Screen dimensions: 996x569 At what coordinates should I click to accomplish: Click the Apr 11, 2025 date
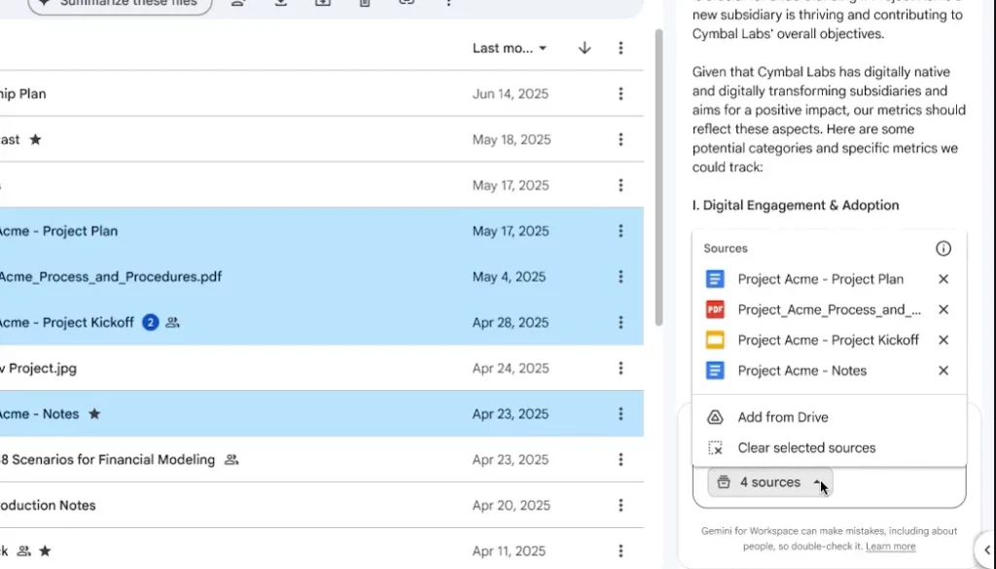click(510, 551)
